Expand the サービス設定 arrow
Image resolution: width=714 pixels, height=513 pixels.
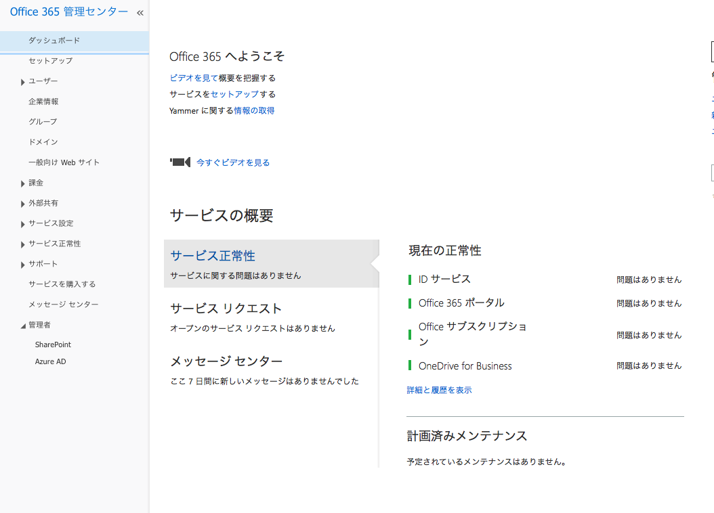[23, 224]
